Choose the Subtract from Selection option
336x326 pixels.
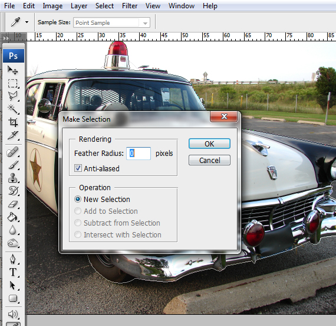tap(78, 223)
